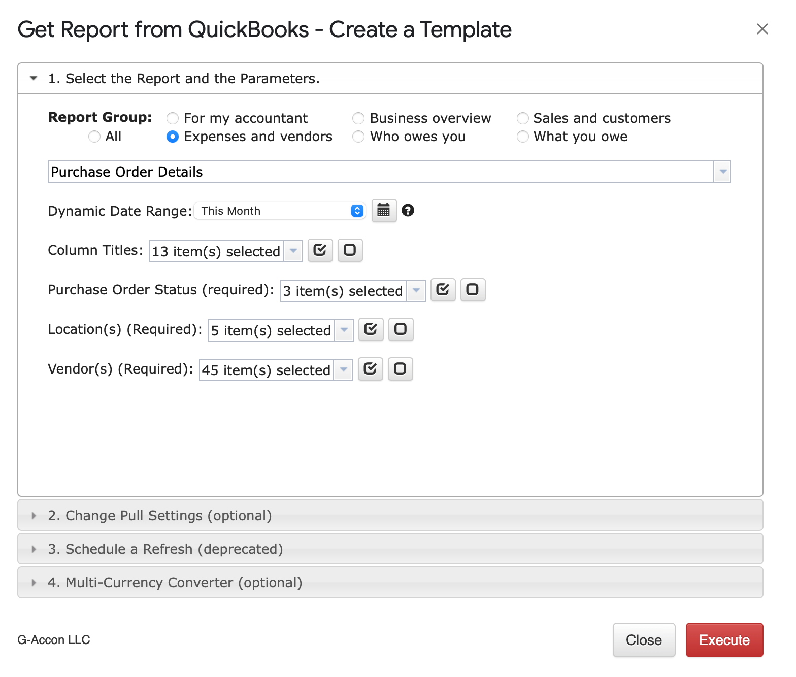Select all Locations check icon

[371, 329]
